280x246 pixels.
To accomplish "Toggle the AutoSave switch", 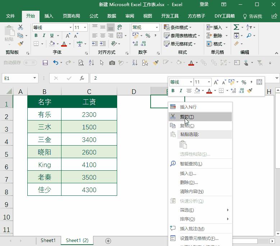I will 30,63.
